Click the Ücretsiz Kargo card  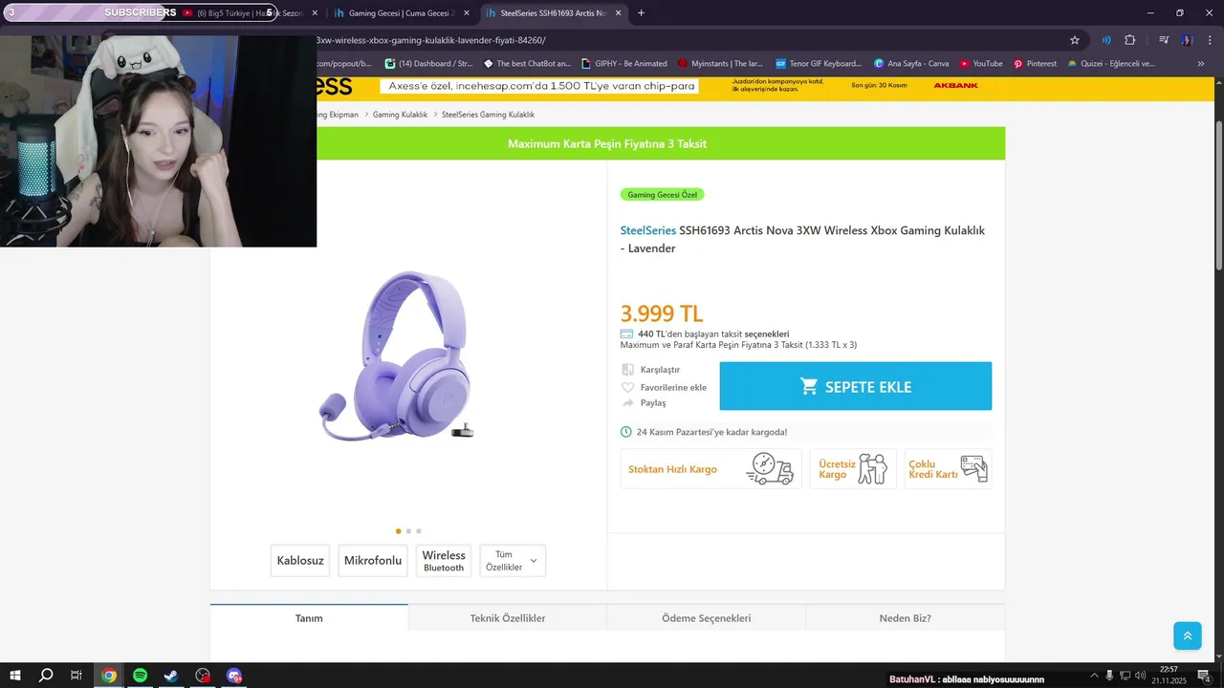click(x=853, y=469)
